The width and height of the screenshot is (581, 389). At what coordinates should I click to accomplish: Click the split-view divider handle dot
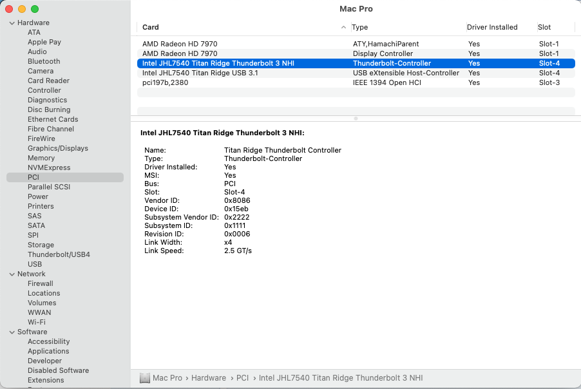[356, 119]
